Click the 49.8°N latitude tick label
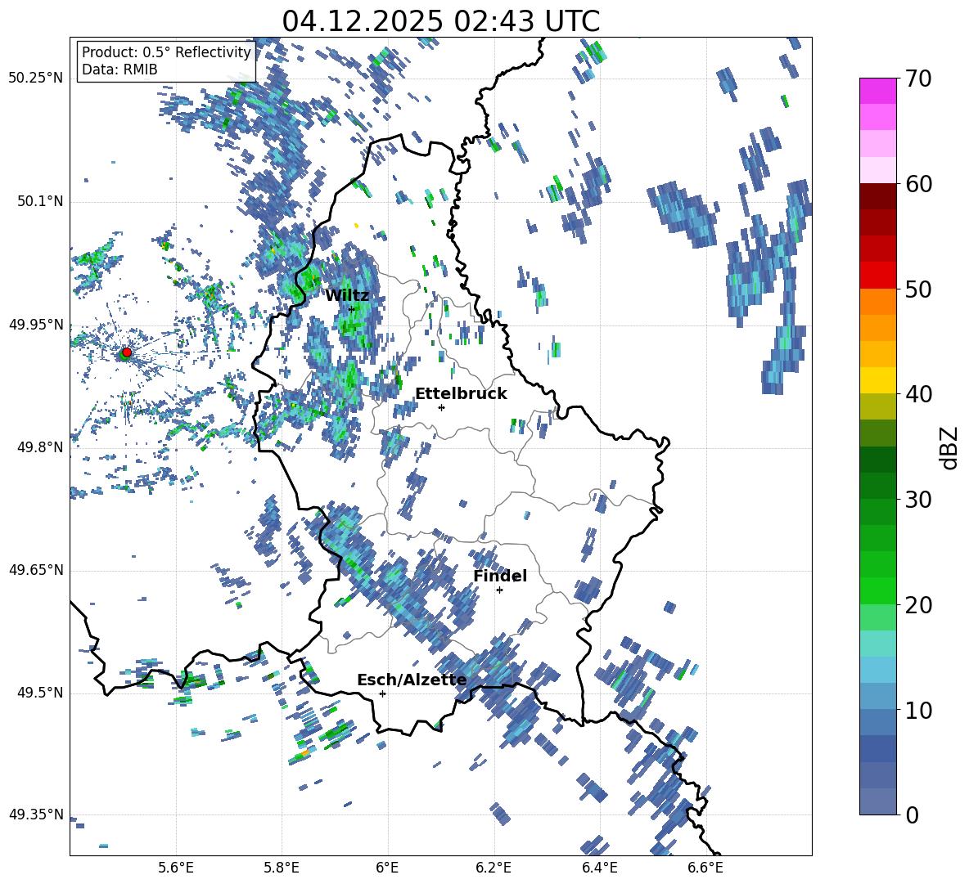Image resolution: width=969 pixels, height=884 pixels. coord(36,447)
